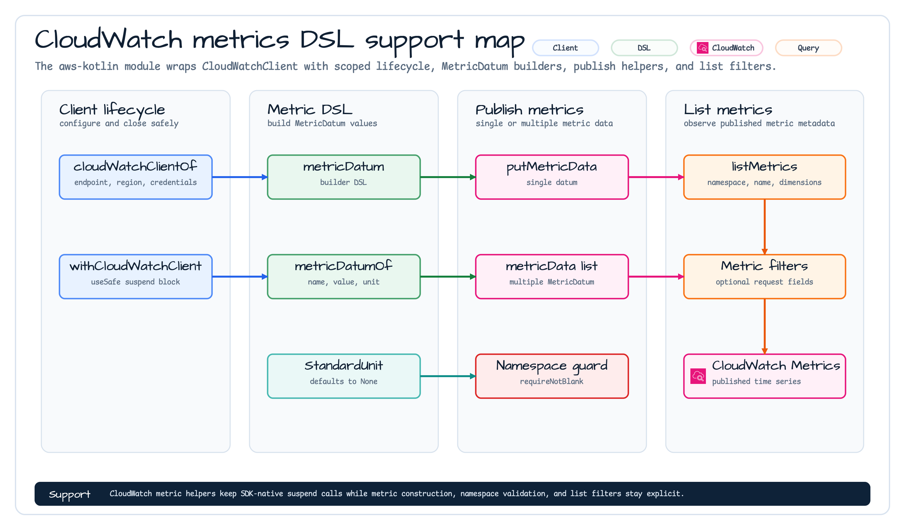This screenshot has width=905, height=530.
Task: Click 'single or multiple metric data' subtitle
Action: (x=544, y=123)
